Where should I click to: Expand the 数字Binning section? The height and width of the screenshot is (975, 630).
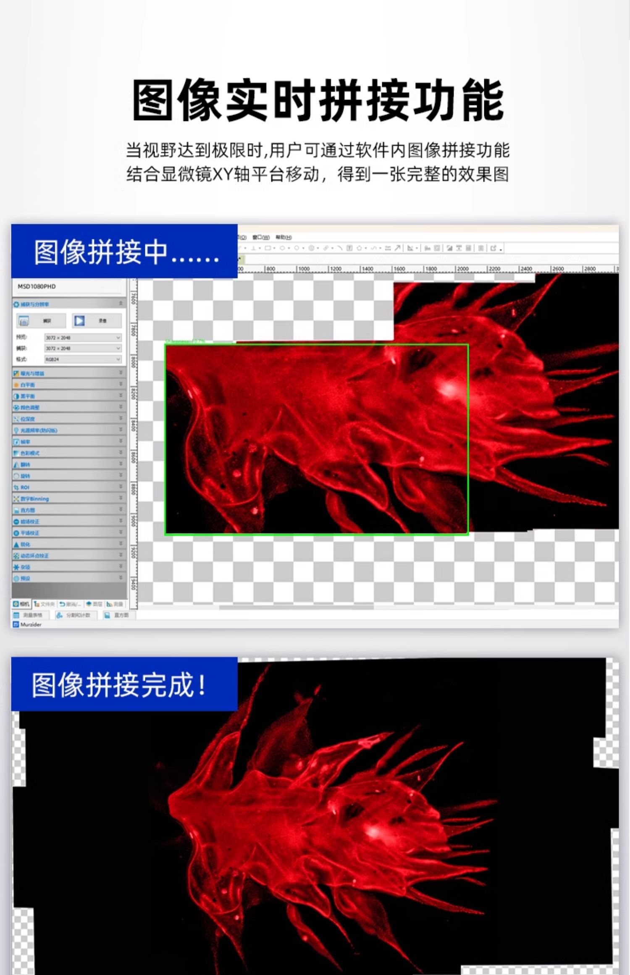[x=69, y=498]
